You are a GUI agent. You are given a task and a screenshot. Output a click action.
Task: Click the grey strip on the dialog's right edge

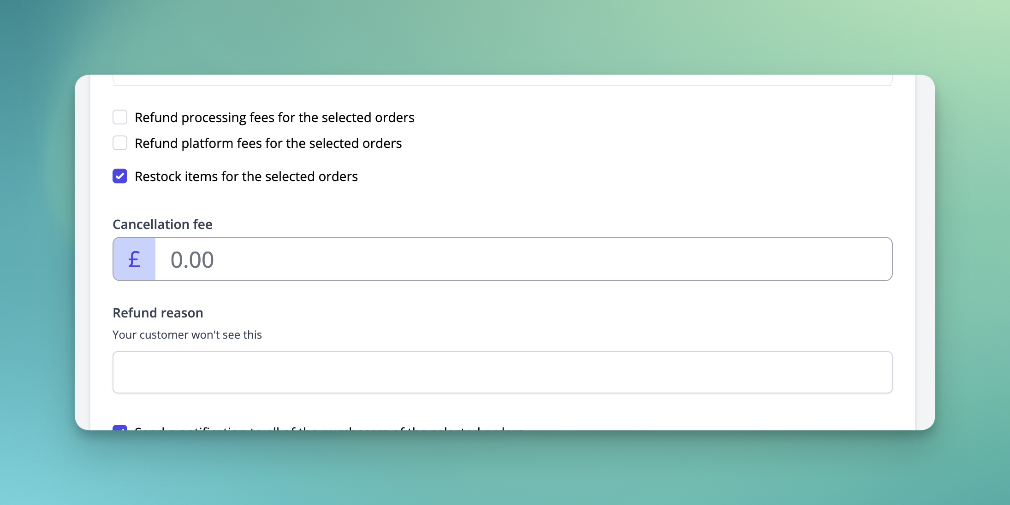(x=925, y=252)
